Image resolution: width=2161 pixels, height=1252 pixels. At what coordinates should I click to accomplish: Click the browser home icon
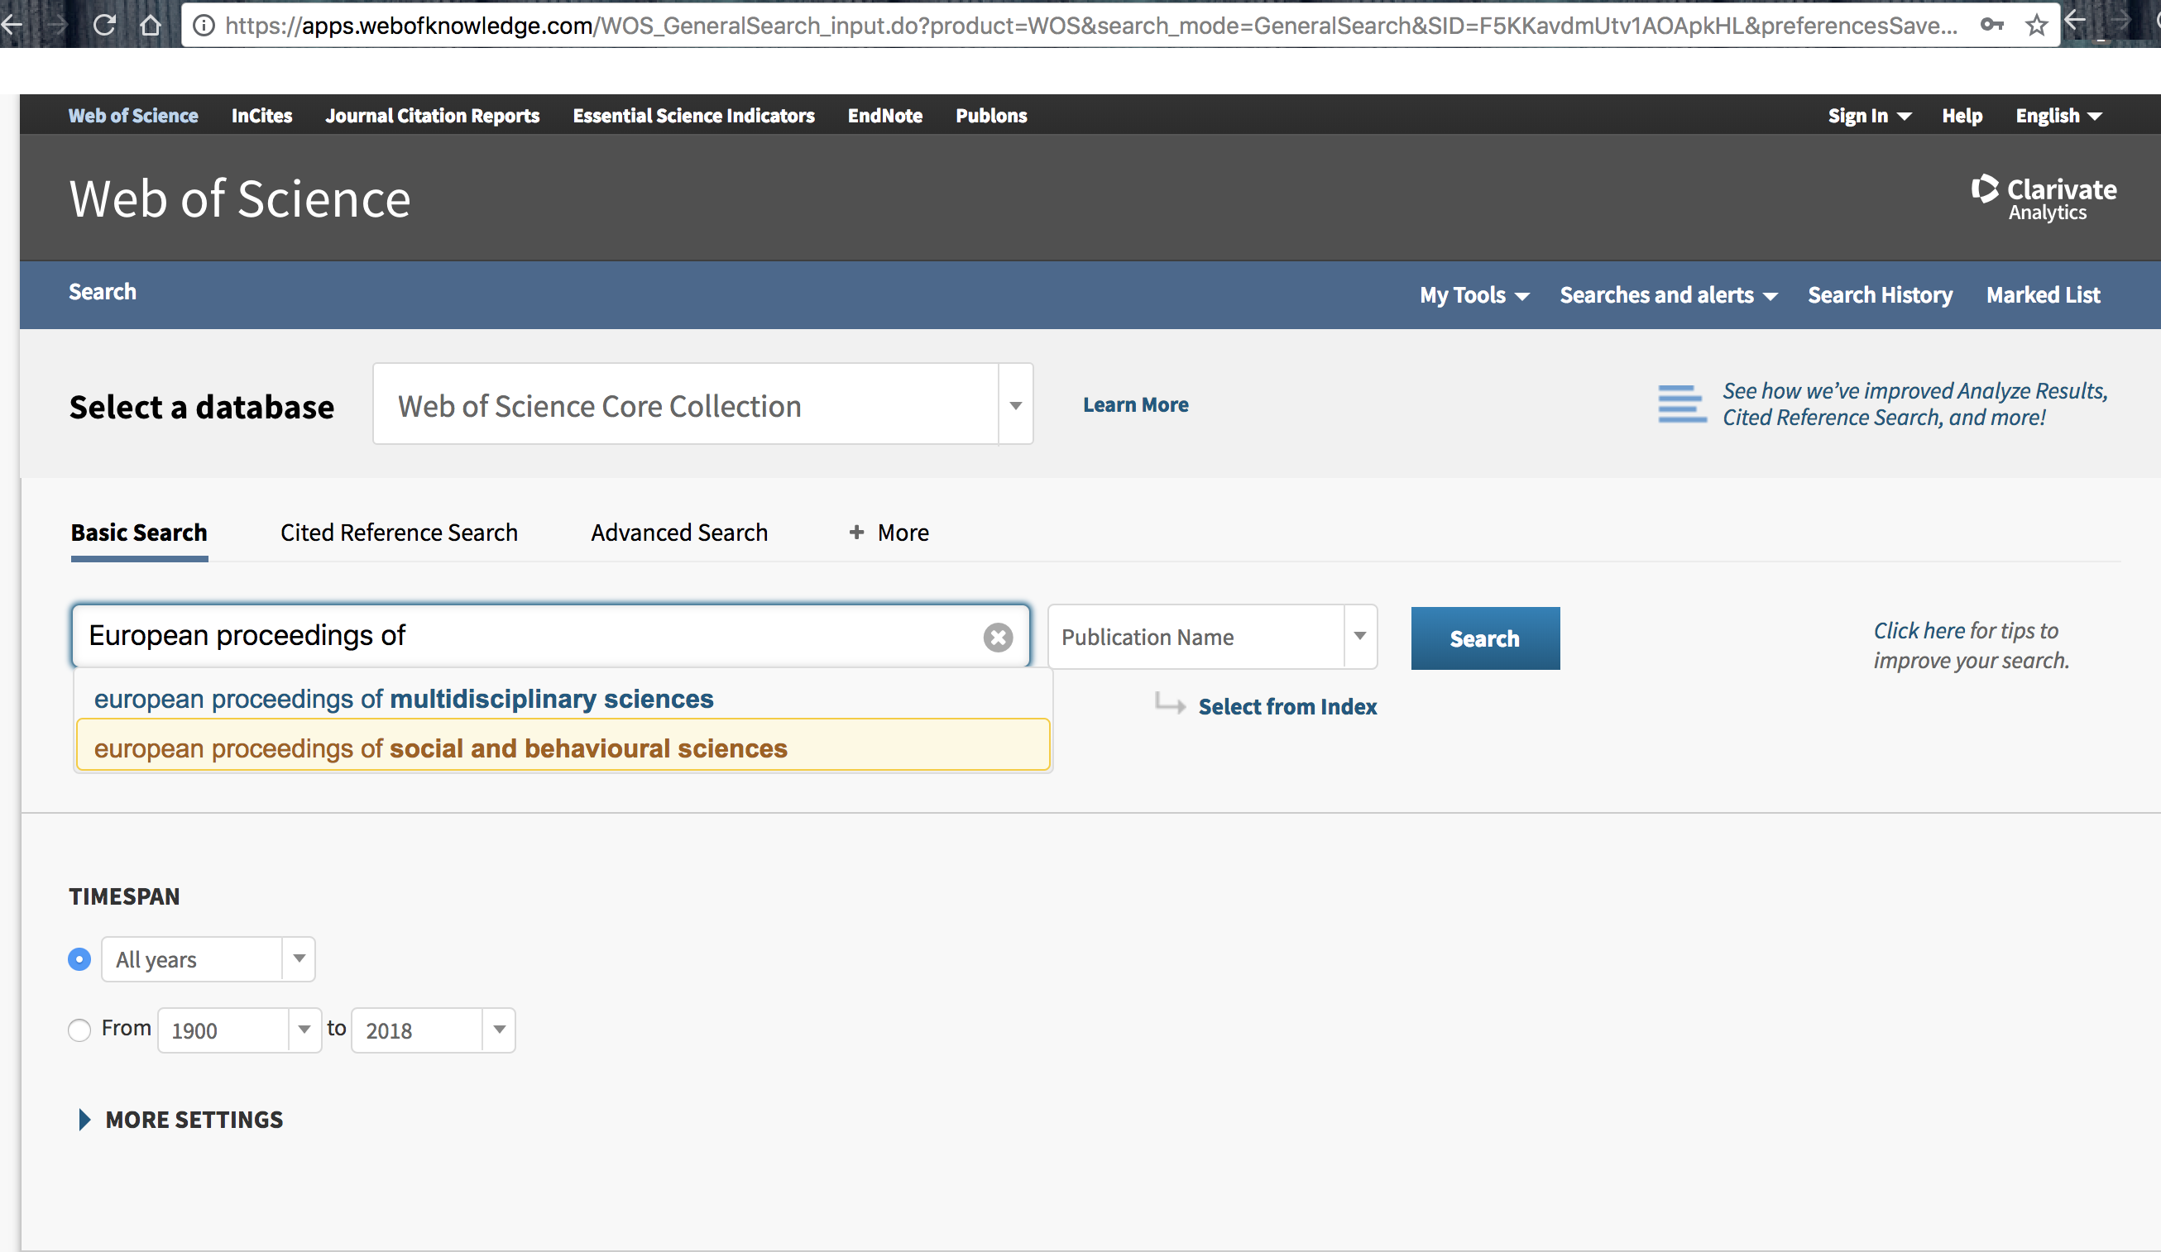[150, 25]
